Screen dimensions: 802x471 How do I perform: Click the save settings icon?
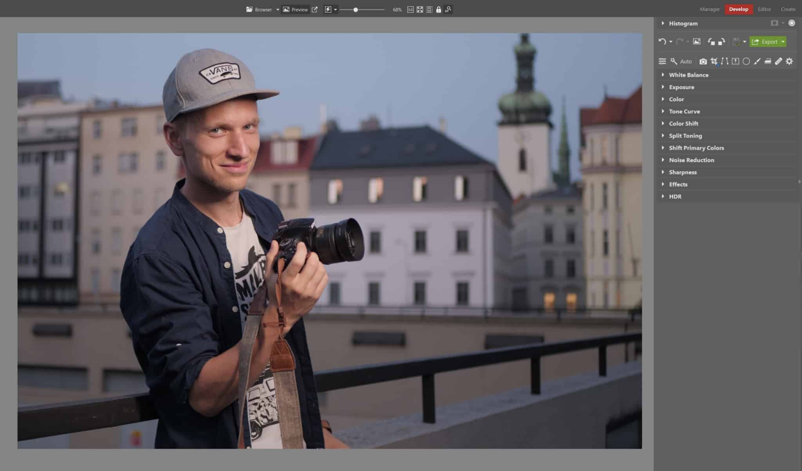tap(736, 41)
